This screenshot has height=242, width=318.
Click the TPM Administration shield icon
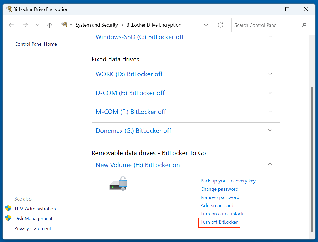(x=8, y=209)
